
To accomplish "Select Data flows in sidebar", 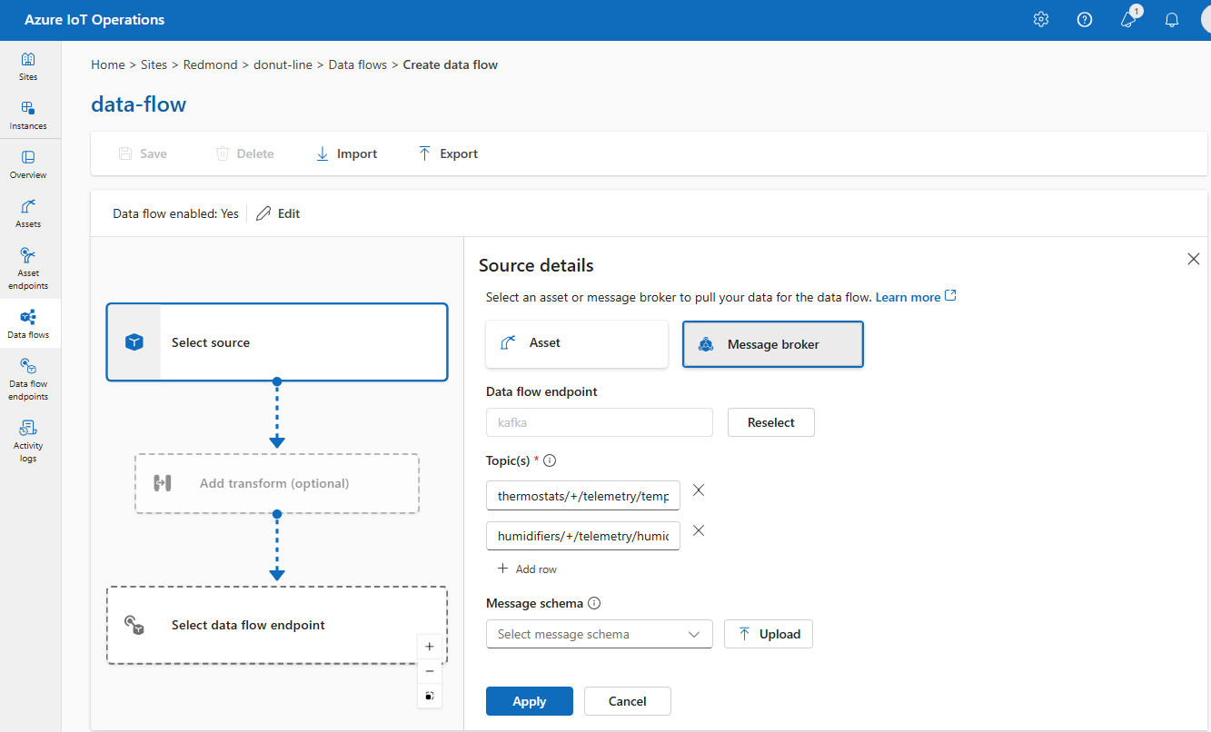I will (28, 324).
